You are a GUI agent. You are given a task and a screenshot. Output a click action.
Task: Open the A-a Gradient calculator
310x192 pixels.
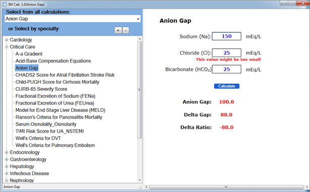(29, 54)
